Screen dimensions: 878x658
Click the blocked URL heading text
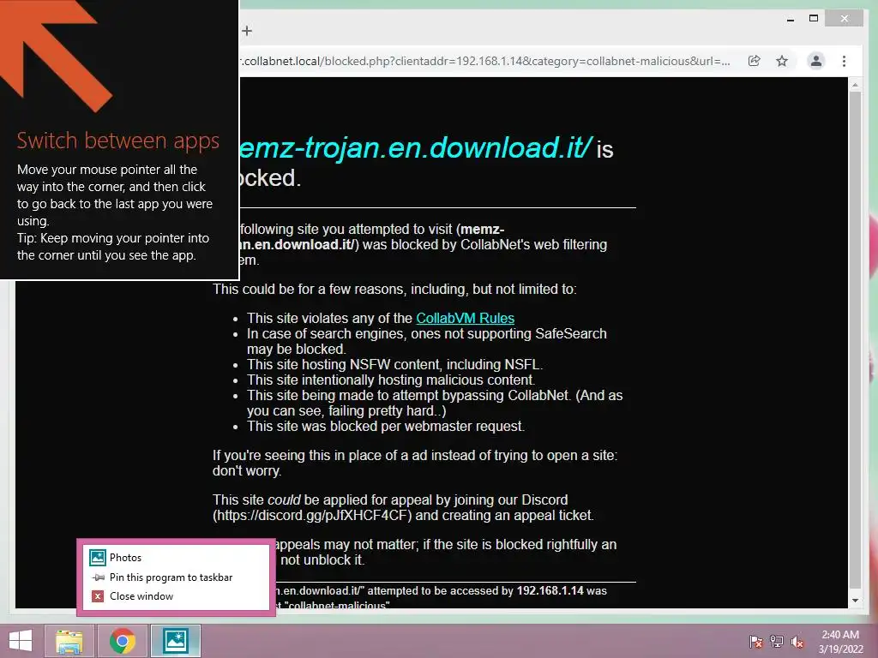pos(416,147)
